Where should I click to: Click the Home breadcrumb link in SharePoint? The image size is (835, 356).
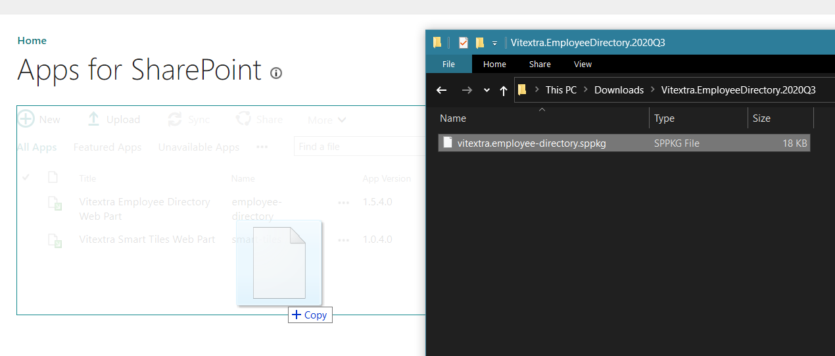[x=32, y=41]
